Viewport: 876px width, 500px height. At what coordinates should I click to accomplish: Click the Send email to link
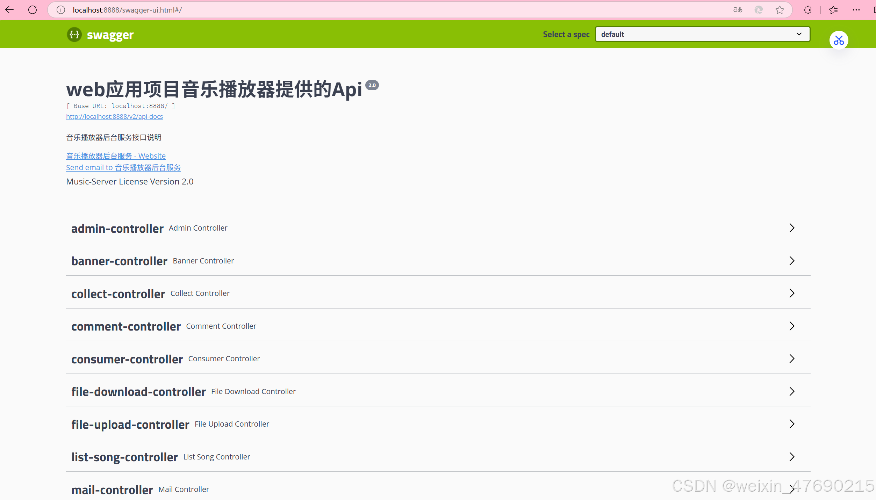pos(123,167)
